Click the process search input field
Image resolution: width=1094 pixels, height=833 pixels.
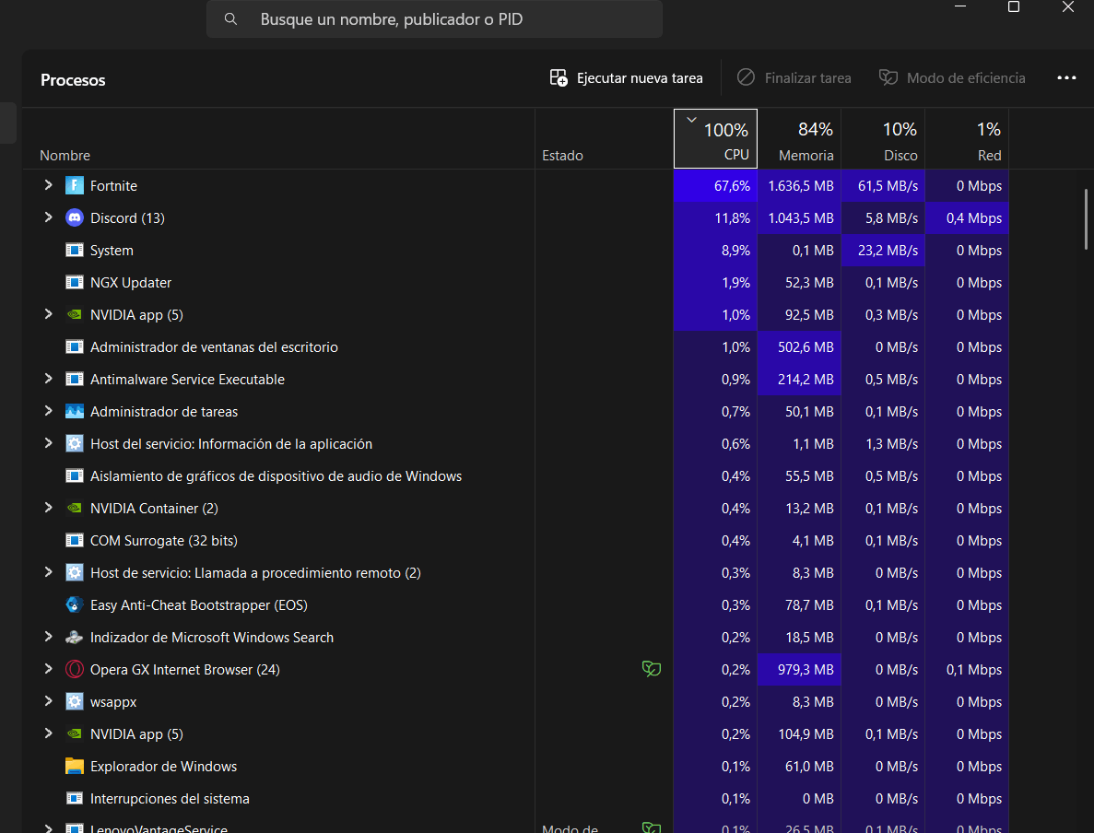pos(434,18)
